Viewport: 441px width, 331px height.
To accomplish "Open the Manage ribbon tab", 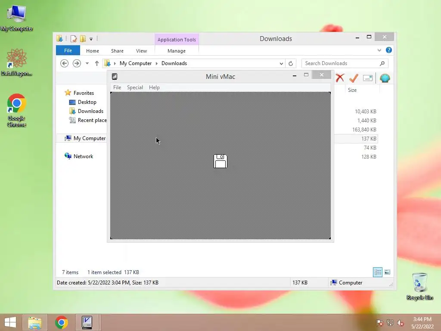I will (177, 51).
